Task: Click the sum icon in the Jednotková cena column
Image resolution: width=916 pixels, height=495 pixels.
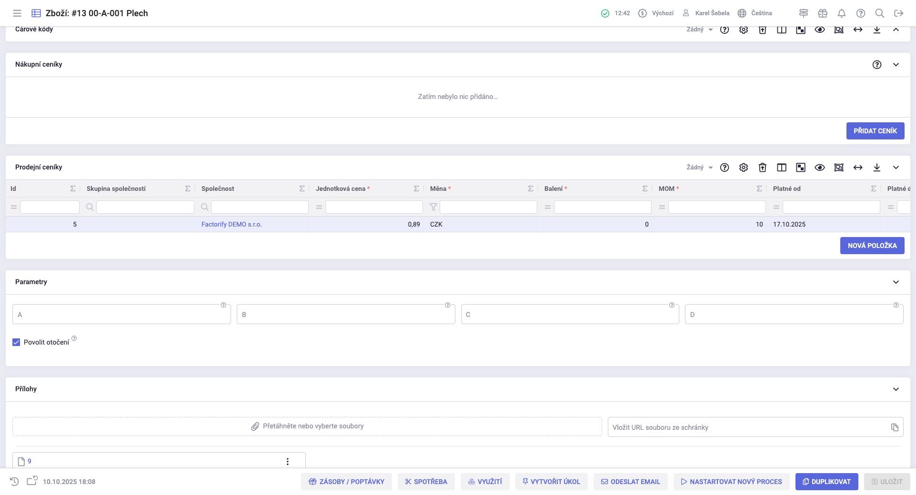Action: (416, 189)
